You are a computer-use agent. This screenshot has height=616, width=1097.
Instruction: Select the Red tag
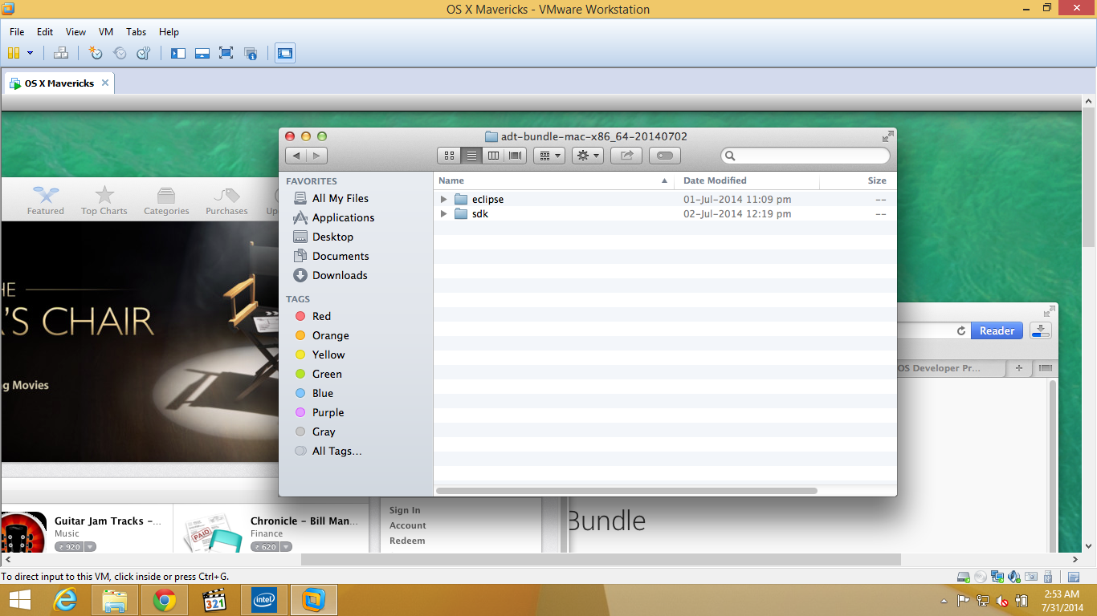pos(321,316)
